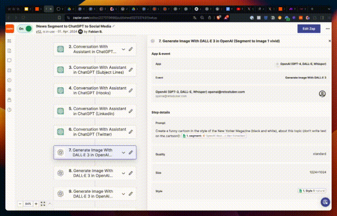Click the account profile icon in the panel

coord(322,94)
